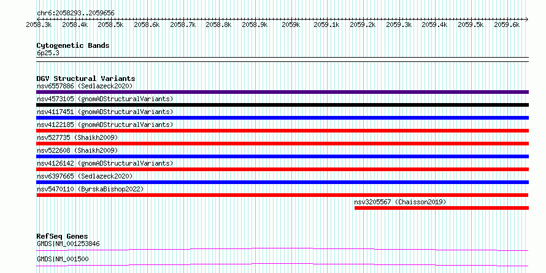The image size is (546, 273).
Task: Click the GMDS|NM_001500 gene label
Action: (63, 259)
